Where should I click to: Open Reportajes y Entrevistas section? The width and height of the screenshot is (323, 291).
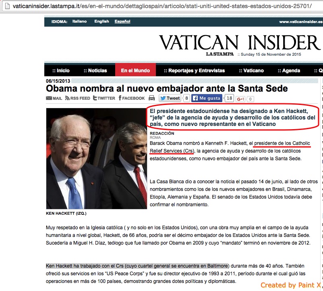coord(194,71)
